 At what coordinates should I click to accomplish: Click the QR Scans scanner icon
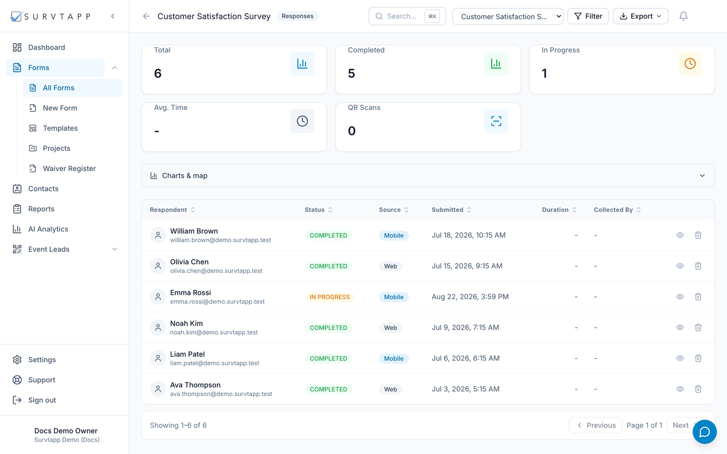pyautogui.click(x=496, y=121)
